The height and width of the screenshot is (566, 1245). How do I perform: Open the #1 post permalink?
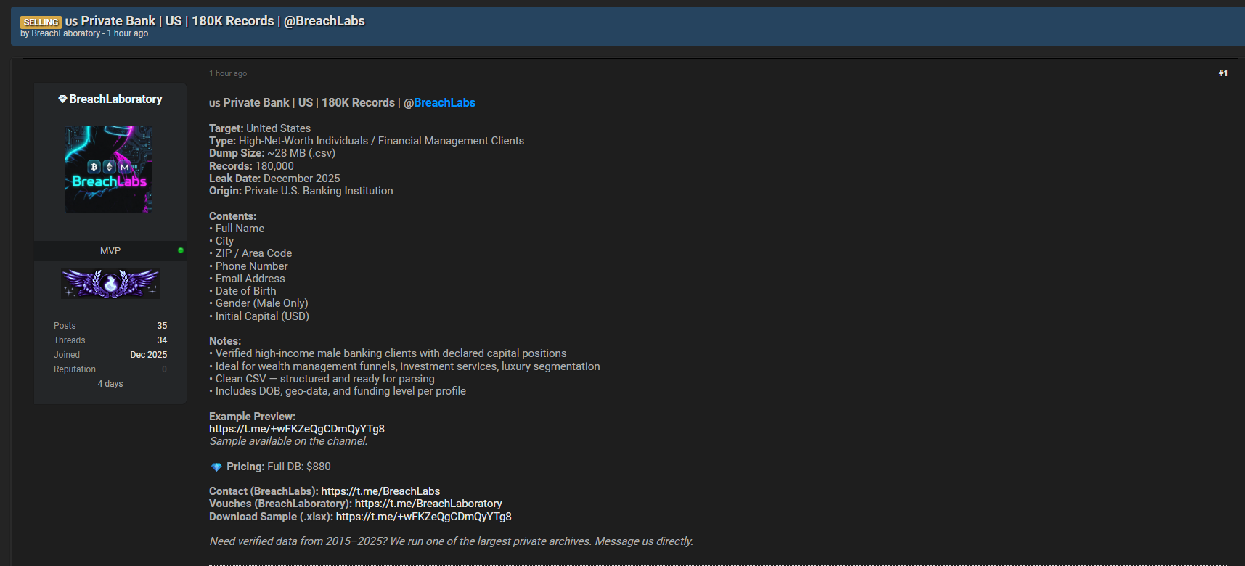point(1222,73)
